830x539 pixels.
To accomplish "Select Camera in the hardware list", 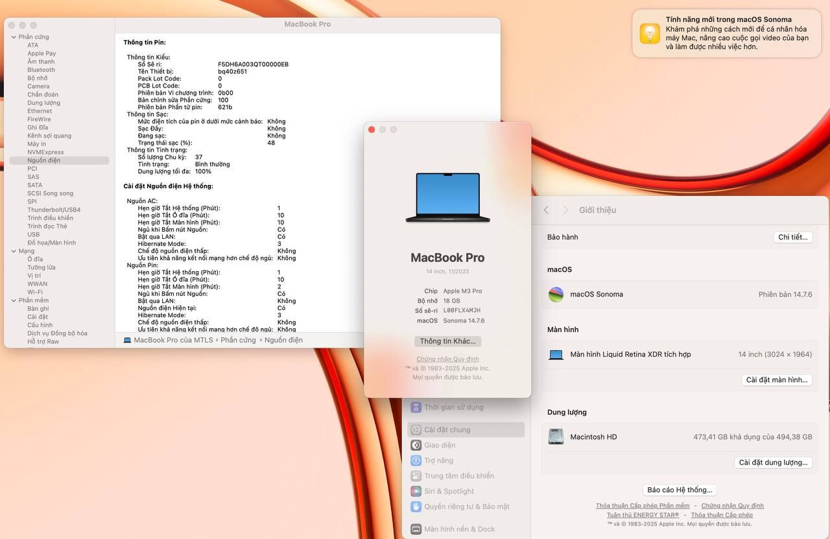I will point(38,86).
